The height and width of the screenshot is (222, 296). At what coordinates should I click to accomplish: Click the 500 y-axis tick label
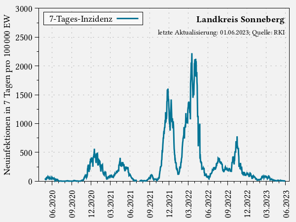(x=26, y=152)
